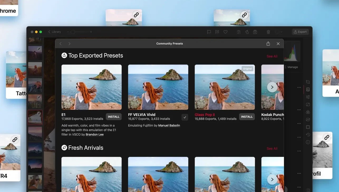Viewport: 339px width, 192px height.
Task: Click the circular lens icon in right sidebar
Action: (308, 119)
